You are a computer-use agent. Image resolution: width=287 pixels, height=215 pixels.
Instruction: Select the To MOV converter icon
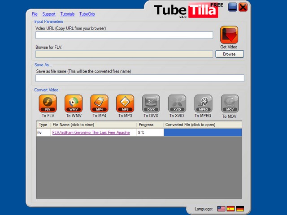pyautogui.click(x=230, y=103)
